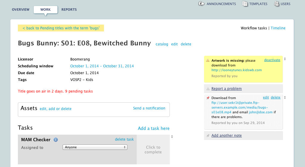The height and width of the screenshot is (167, 305).
Task: Deactivate the Artwork is missing problem
Action: click(x=272, y=60)
